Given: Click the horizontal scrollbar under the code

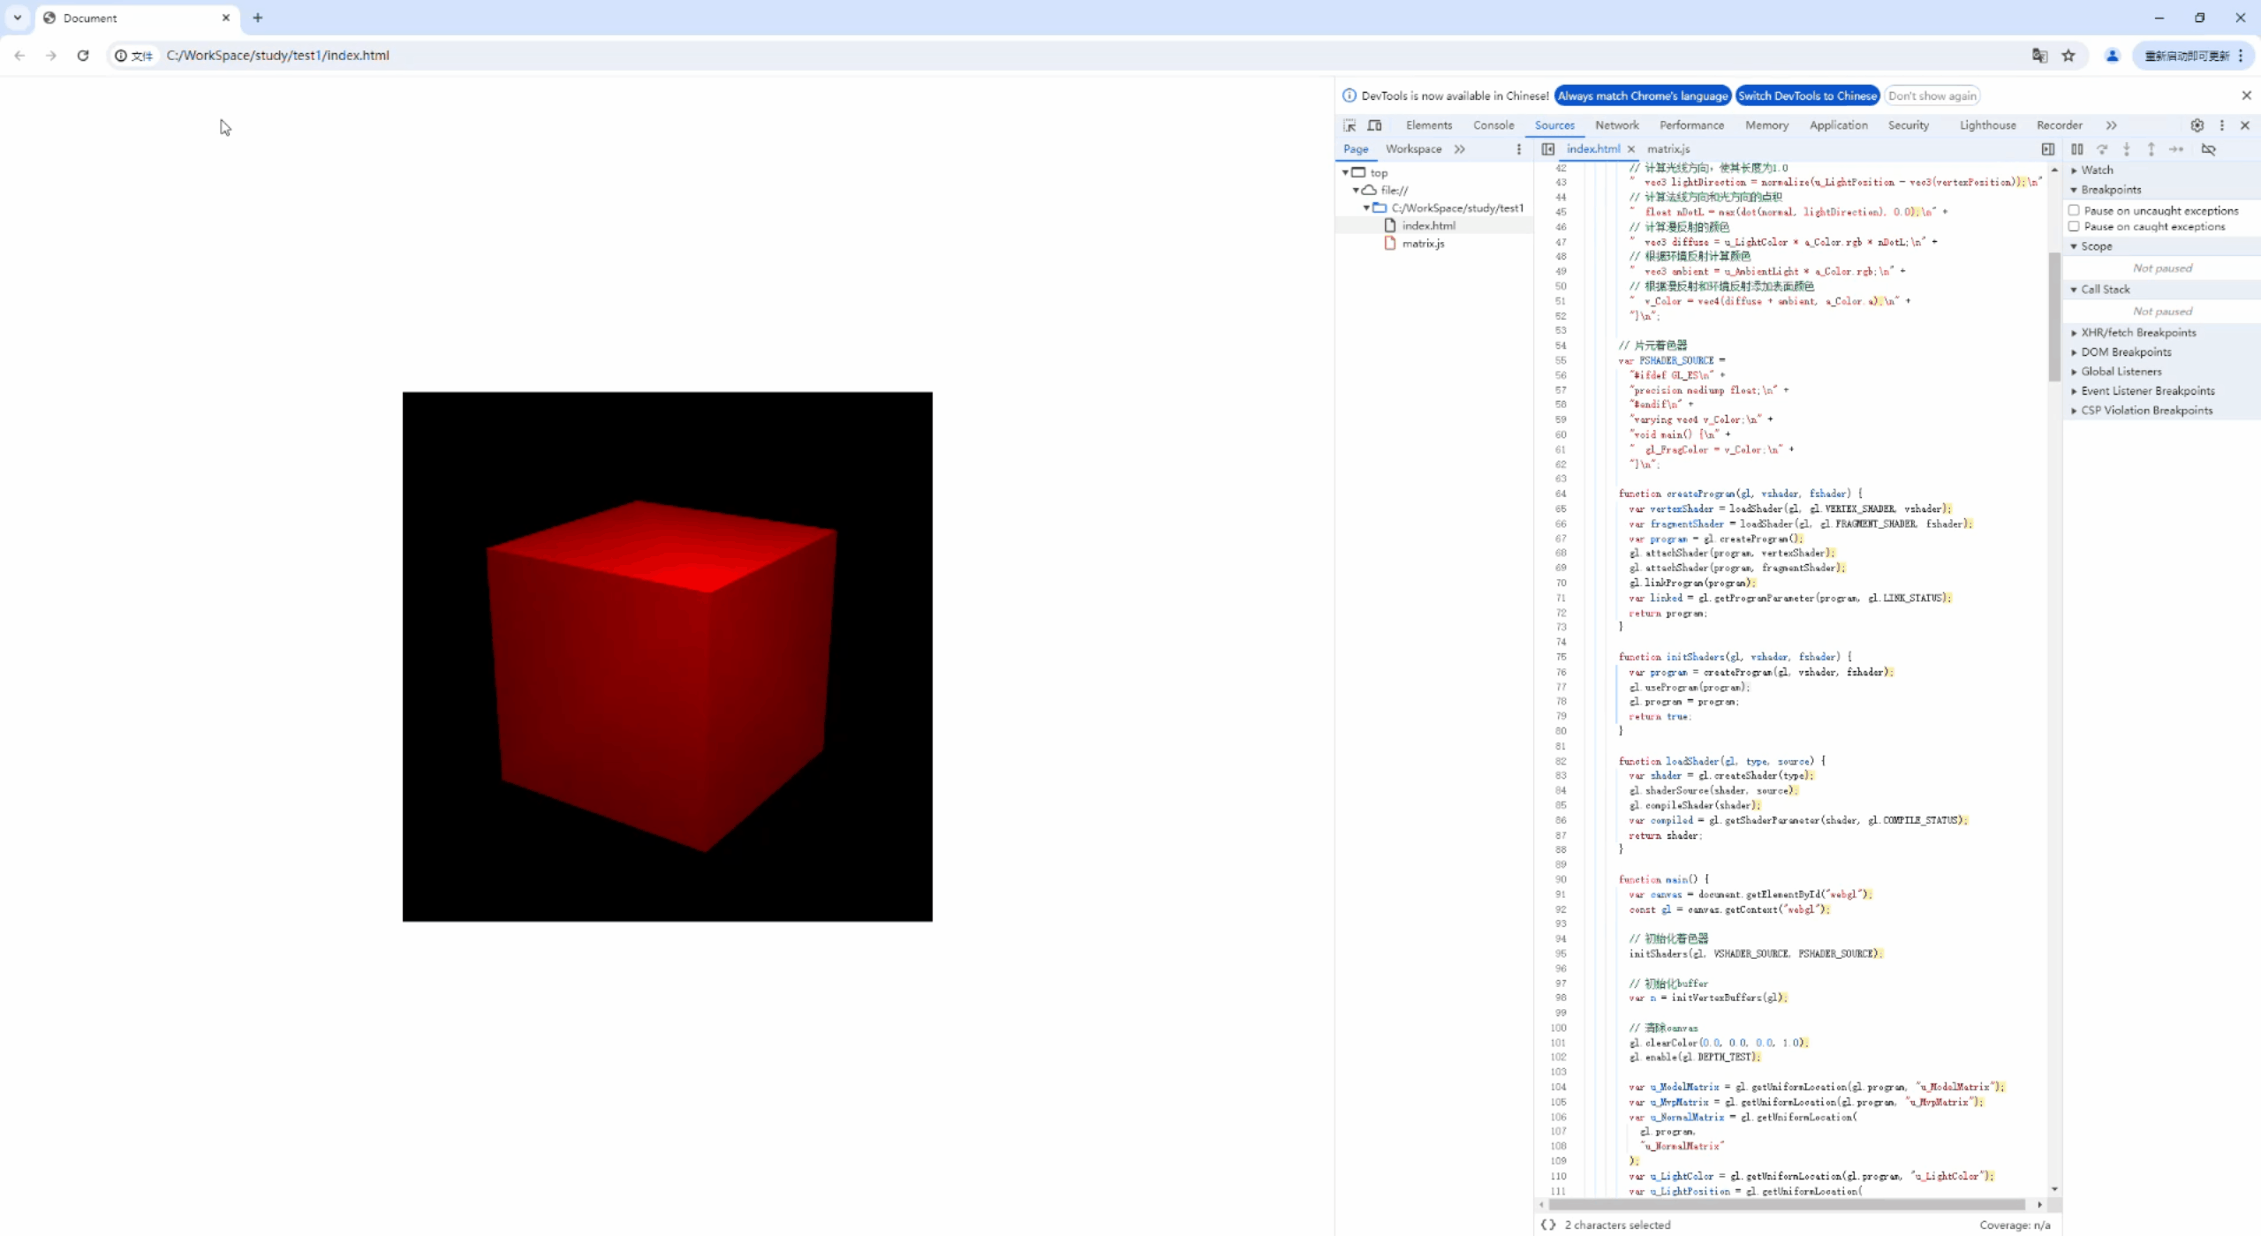Looking at the screenshot, I should click(x=1786, y=1204).
